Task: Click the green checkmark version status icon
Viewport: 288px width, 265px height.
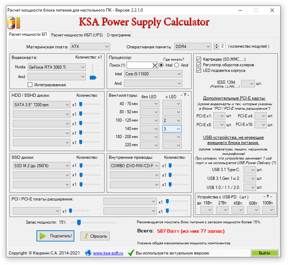Action: click(x=131, y=253)
